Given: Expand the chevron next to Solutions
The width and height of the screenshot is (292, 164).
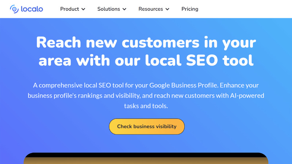Looking at the screenshot, I should tap(124, 9).
